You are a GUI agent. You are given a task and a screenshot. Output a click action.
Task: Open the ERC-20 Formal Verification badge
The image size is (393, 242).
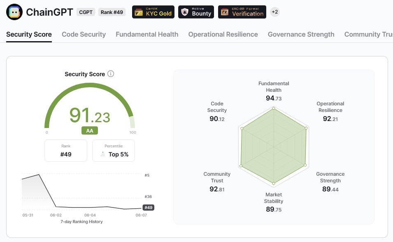pos(242,12)
